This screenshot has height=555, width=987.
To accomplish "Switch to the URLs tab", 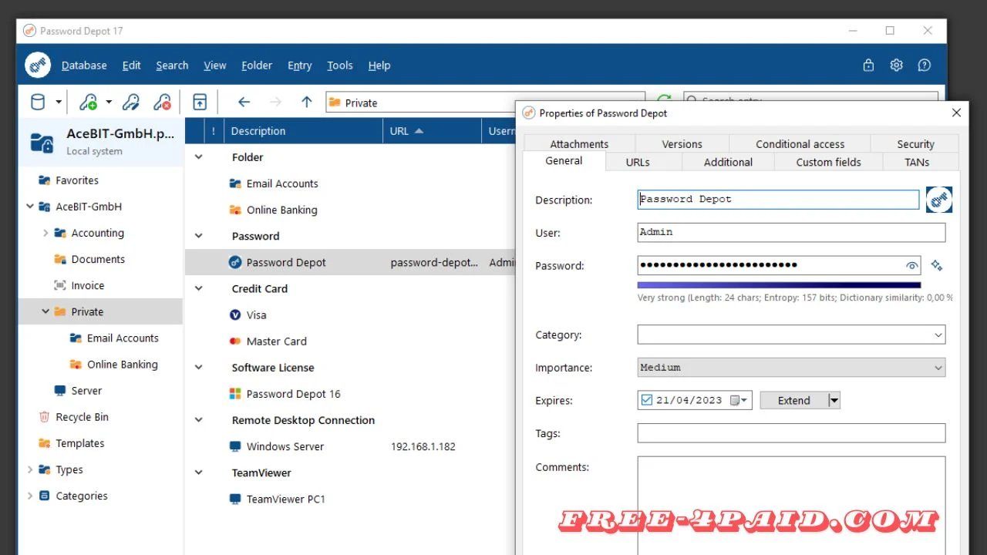I will [638, 162].
